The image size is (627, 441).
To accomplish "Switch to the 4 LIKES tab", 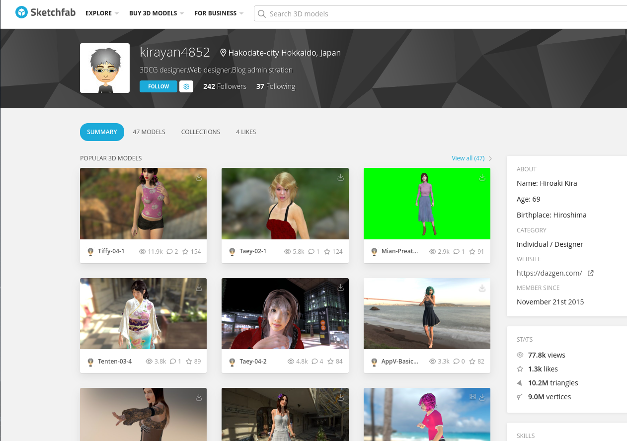I will 246,132.
